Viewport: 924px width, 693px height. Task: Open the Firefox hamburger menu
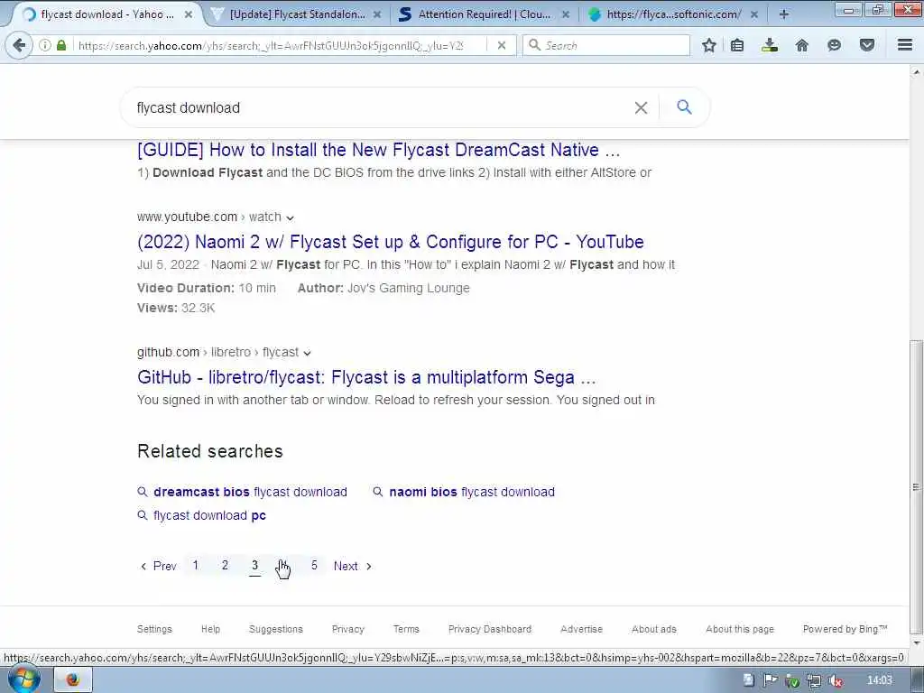click(x=905, y=45)
